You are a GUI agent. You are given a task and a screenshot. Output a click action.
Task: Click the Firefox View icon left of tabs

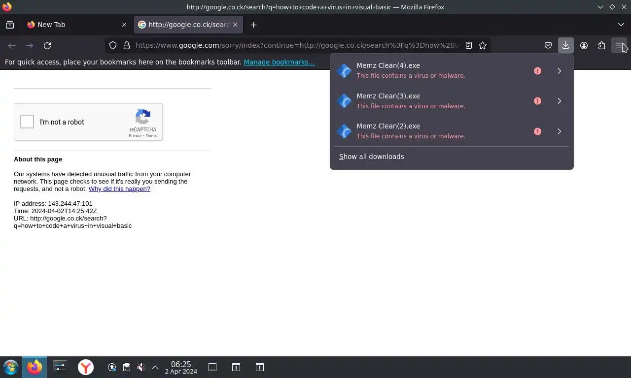[10, 25]
